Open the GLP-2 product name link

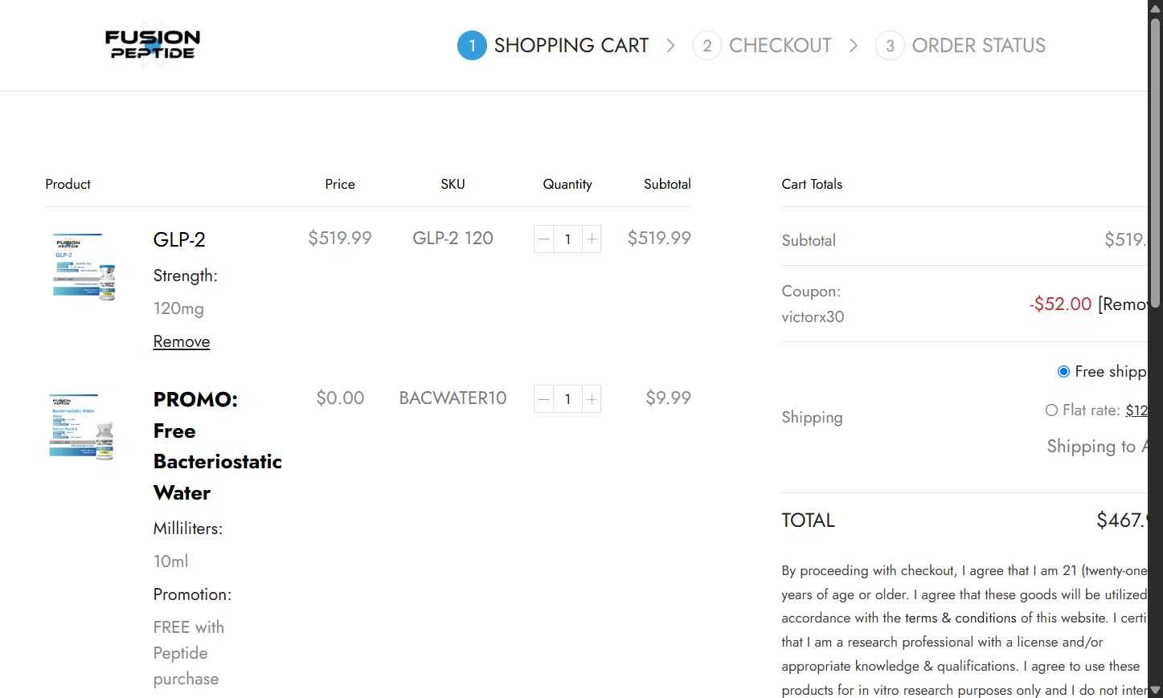[x=179, y=239]
